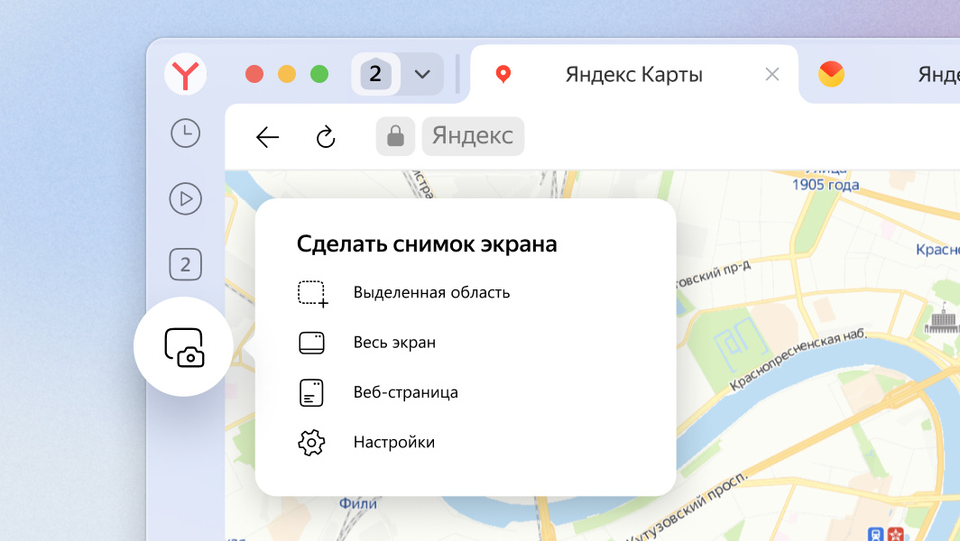Click the web page document icon

(311, 393)
